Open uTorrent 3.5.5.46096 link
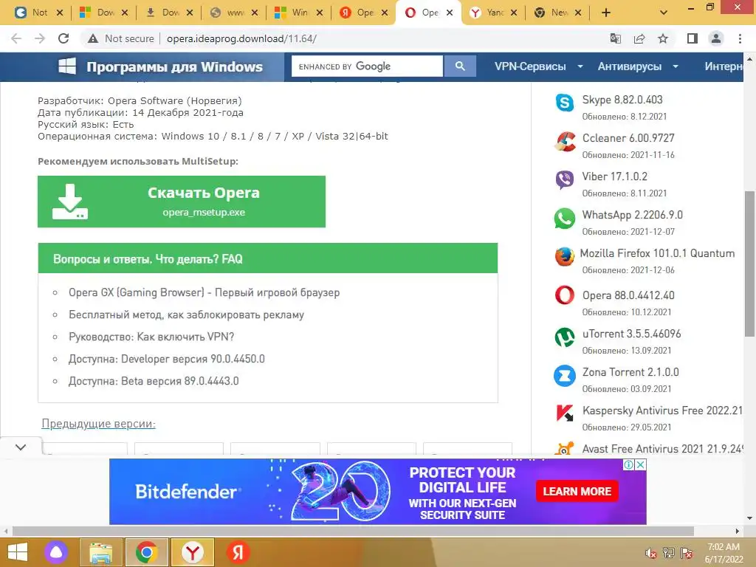 point(631,334)
